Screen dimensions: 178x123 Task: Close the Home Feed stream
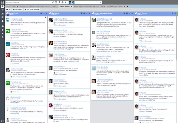tap(46, 13)
